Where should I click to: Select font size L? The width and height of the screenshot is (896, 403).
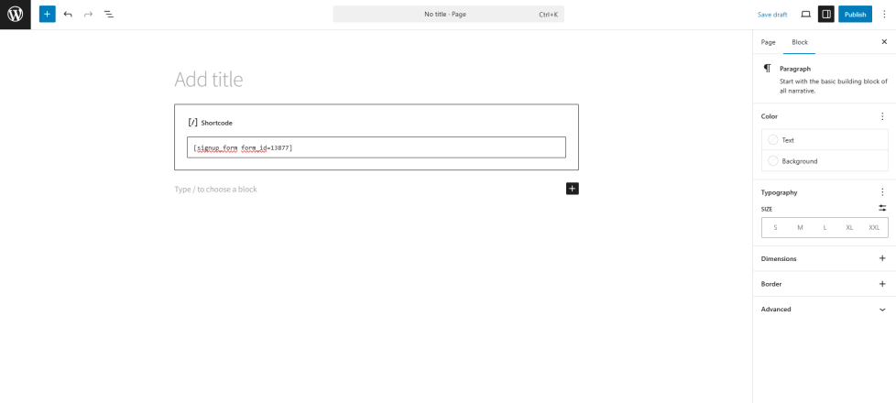(x=825, y=227)
